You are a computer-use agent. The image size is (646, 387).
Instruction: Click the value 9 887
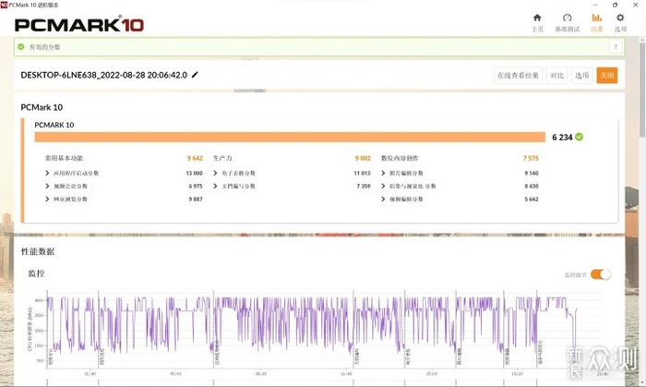(196, 200)
